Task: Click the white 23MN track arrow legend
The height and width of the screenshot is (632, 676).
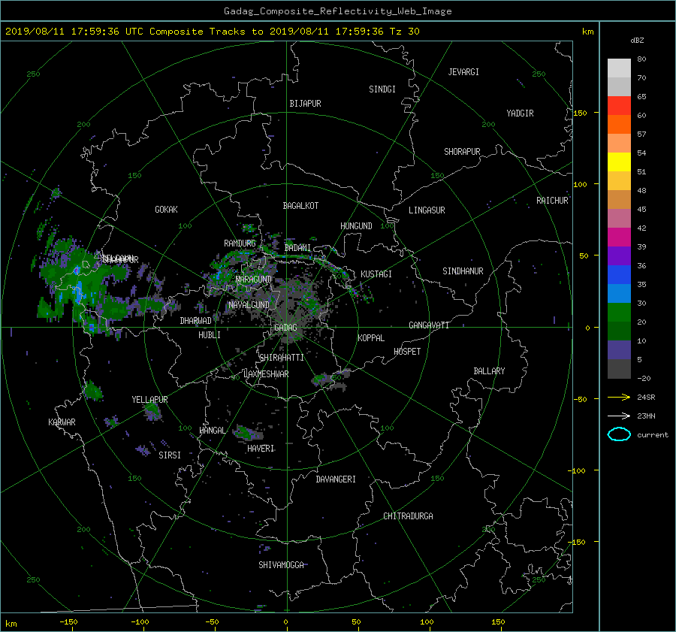Action: point(619,416)
